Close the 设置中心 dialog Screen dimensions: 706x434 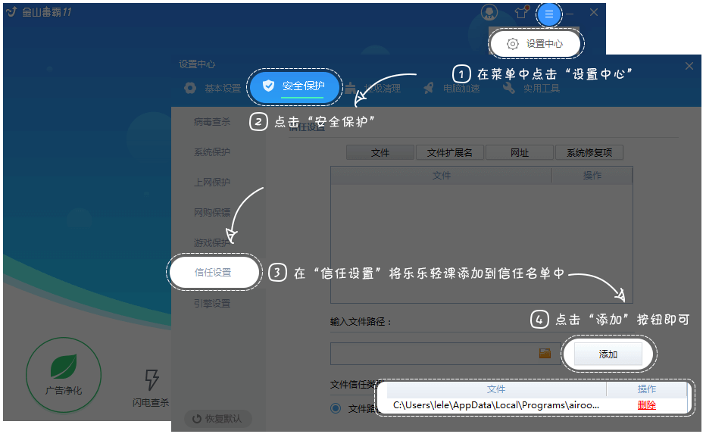click(689, 66)
